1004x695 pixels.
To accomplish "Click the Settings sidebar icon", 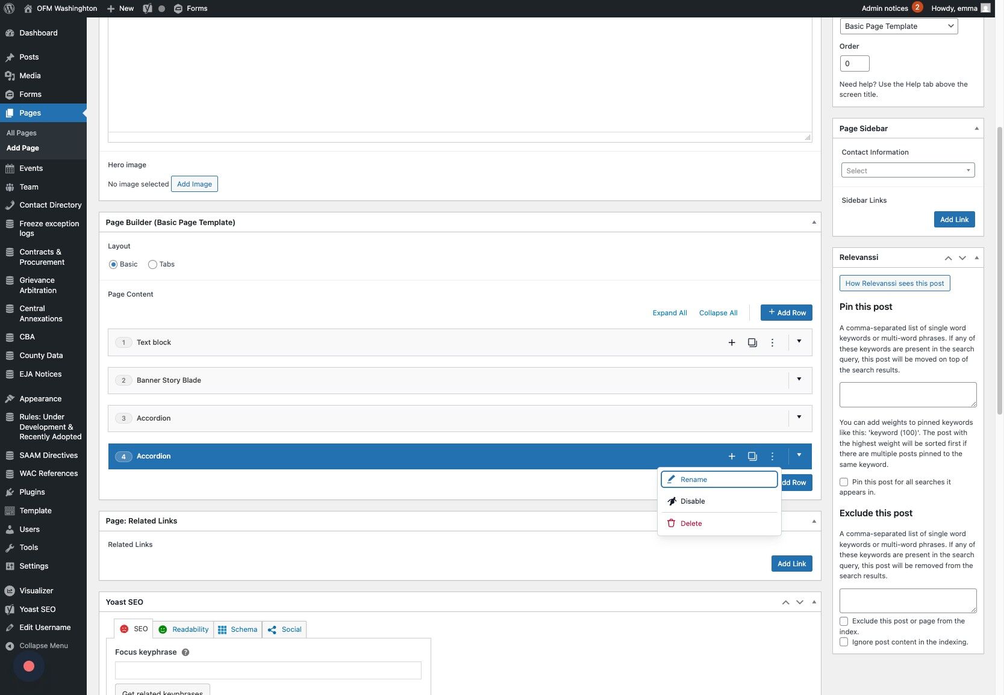I will click(x=10, y=566).
